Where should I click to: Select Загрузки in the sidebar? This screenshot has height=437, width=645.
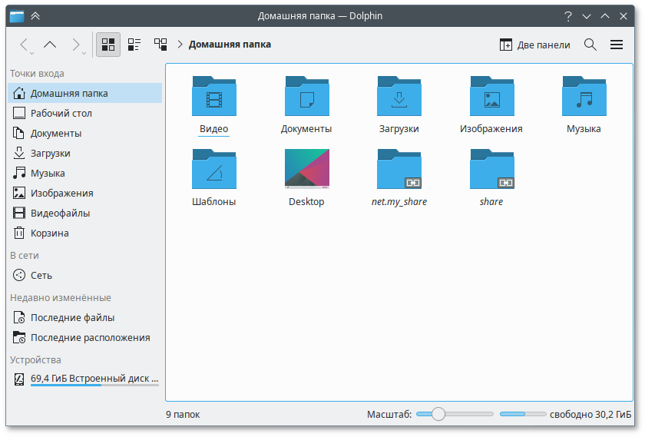coord(50,153)
